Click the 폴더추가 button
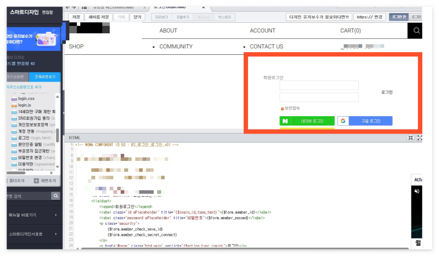Image resolution: width=439 pixels, height=256 pixels. pos(18,181)
